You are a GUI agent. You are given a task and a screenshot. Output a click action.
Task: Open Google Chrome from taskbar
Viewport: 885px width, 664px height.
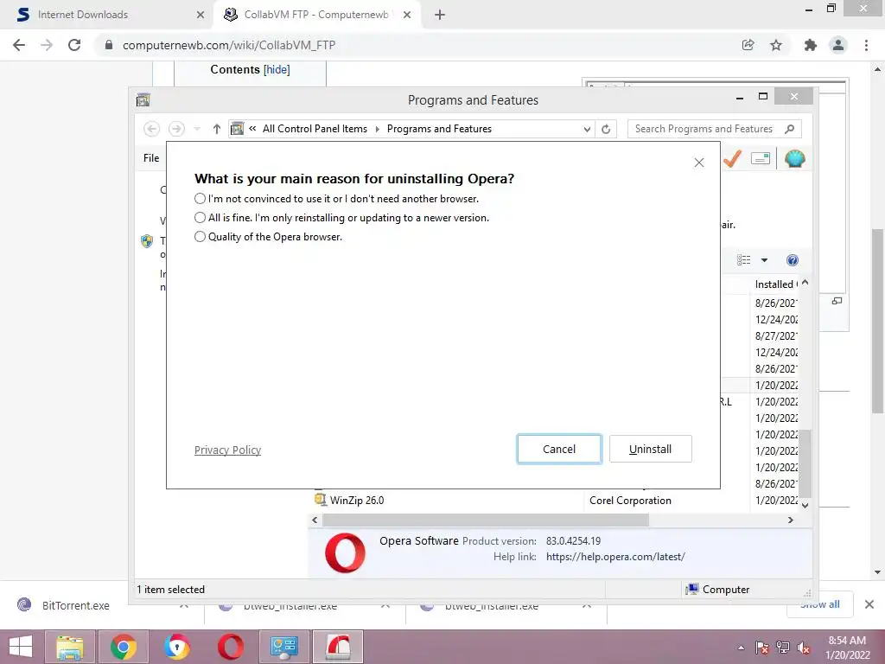(x=123, y=647)
